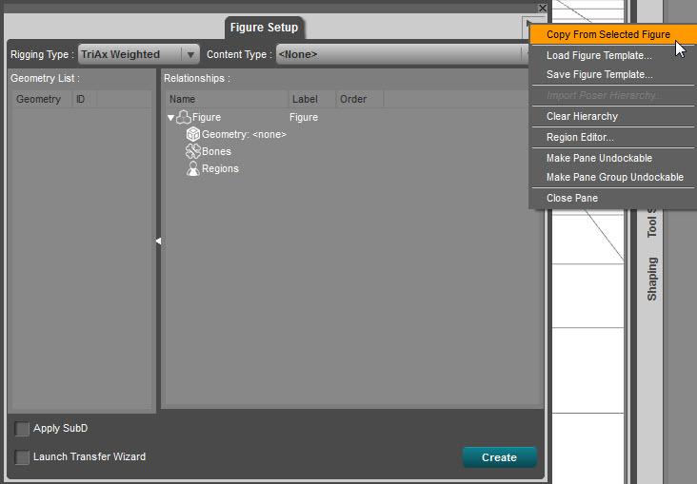
Task: Click the Geometry column header
Action: pos(41,99)
